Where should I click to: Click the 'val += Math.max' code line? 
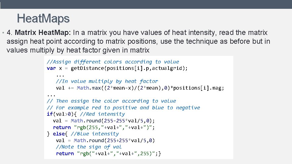[140, 88]
